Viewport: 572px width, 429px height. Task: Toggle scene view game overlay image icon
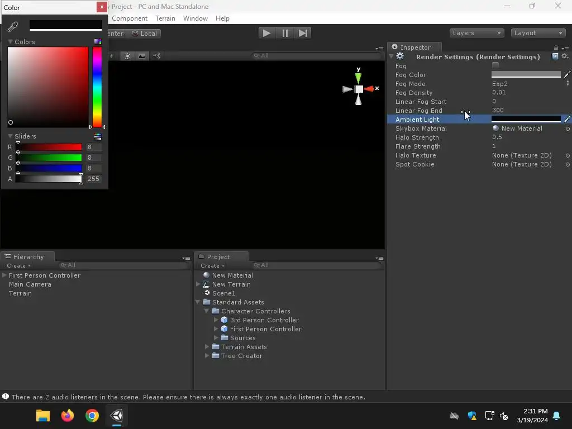point(142,56)
